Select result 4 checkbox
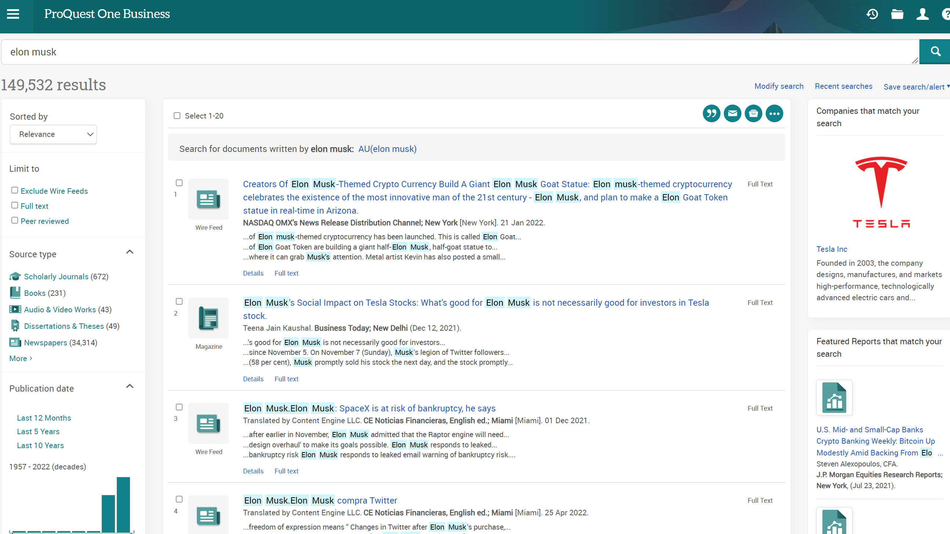 coord(179,500)
